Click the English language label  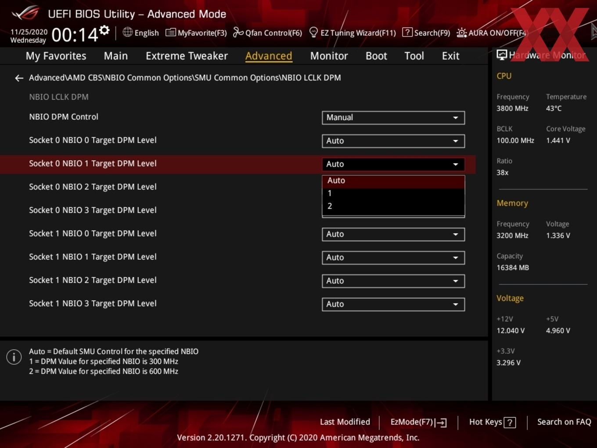[147, 33]
